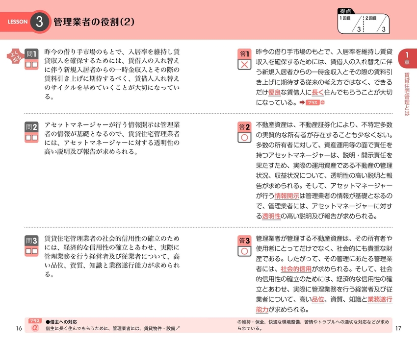Click the circle mark under 答3
Viewport: 417px width, 341px height.
coord(244,251)
